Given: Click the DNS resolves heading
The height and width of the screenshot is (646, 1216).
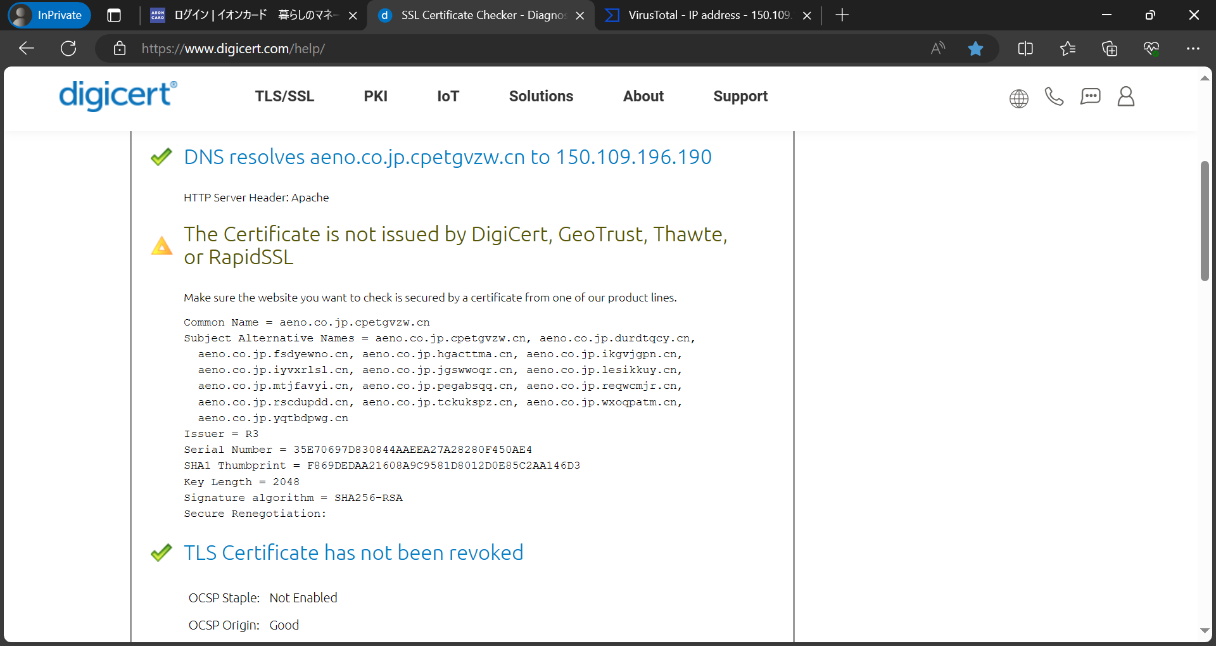Looking at the screenshot, I should tap(448, 157).
